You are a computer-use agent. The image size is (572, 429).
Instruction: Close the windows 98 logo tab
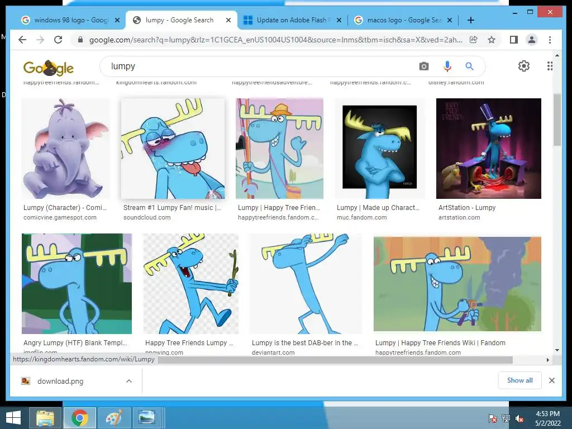(x=117, y=20)
